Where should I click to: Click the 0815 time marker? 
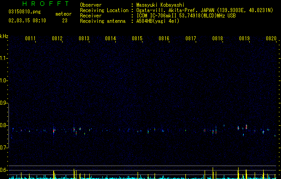(x=137, y=38)
